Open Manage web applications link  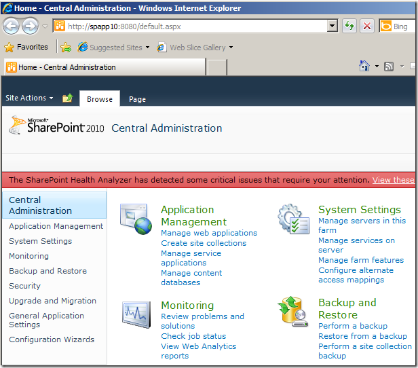coord(209,233)
